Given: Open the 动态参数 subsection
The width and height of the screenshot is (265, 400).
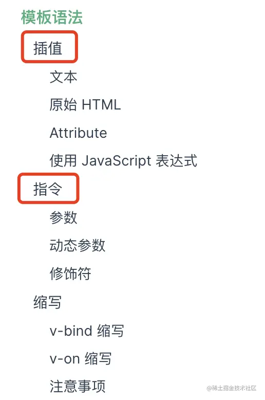Looking at the screenshot, I should (x=77, y=245).
